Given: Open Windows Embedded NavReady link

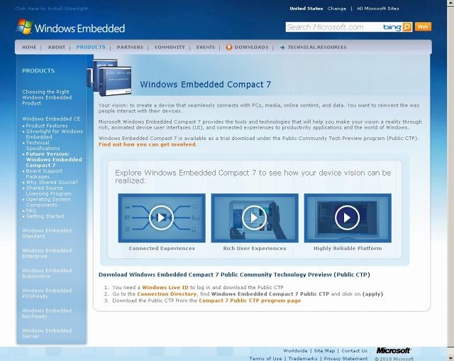Looking at the screenshot, I should coord(47,313).
